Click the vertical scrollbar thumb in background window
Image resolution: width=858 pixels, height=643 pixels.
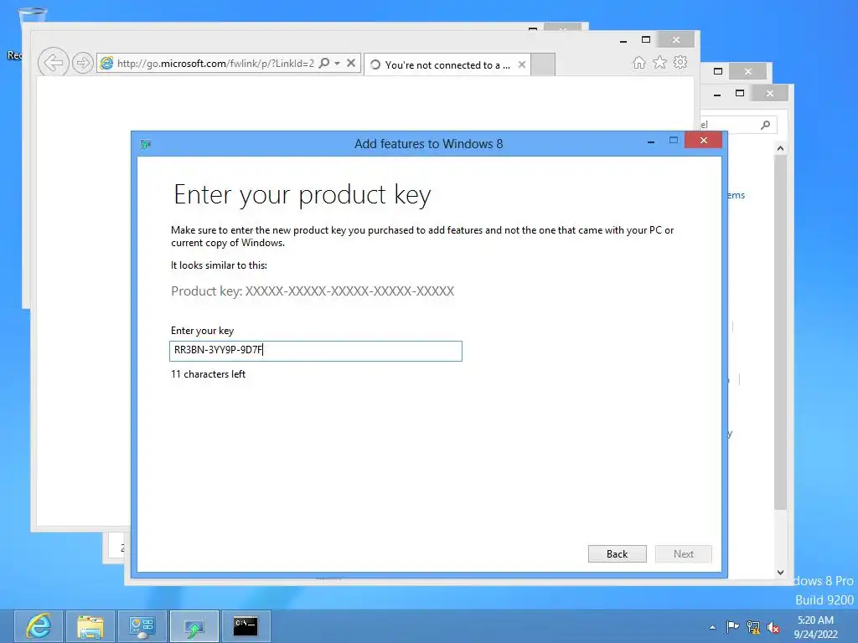coord(780,332)
